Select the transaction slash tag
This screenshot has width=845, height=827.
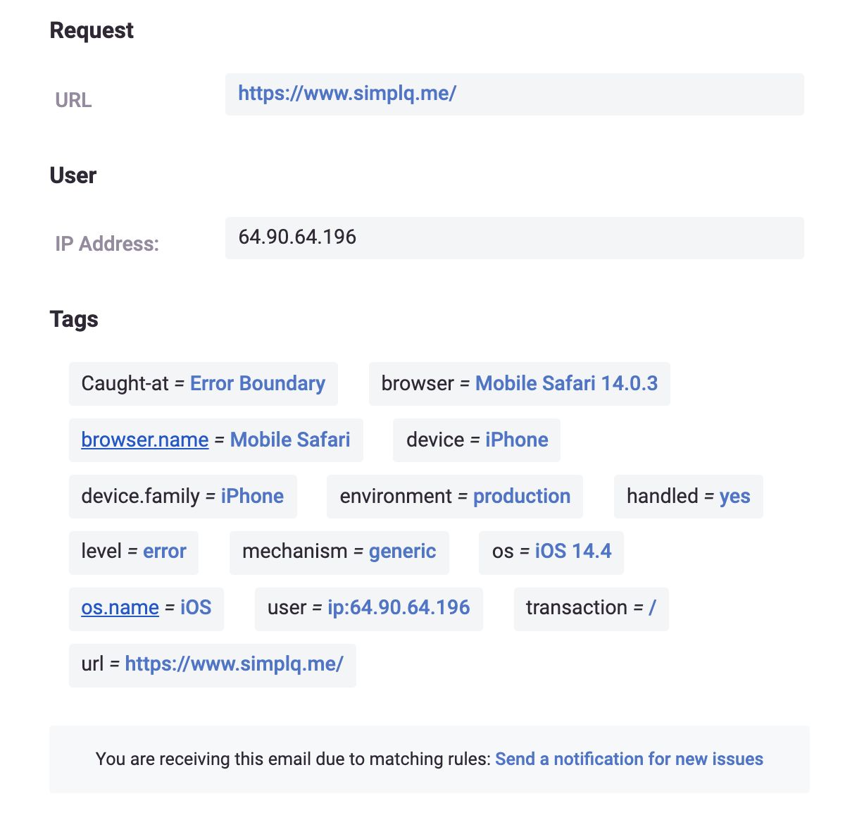point(591,608)
